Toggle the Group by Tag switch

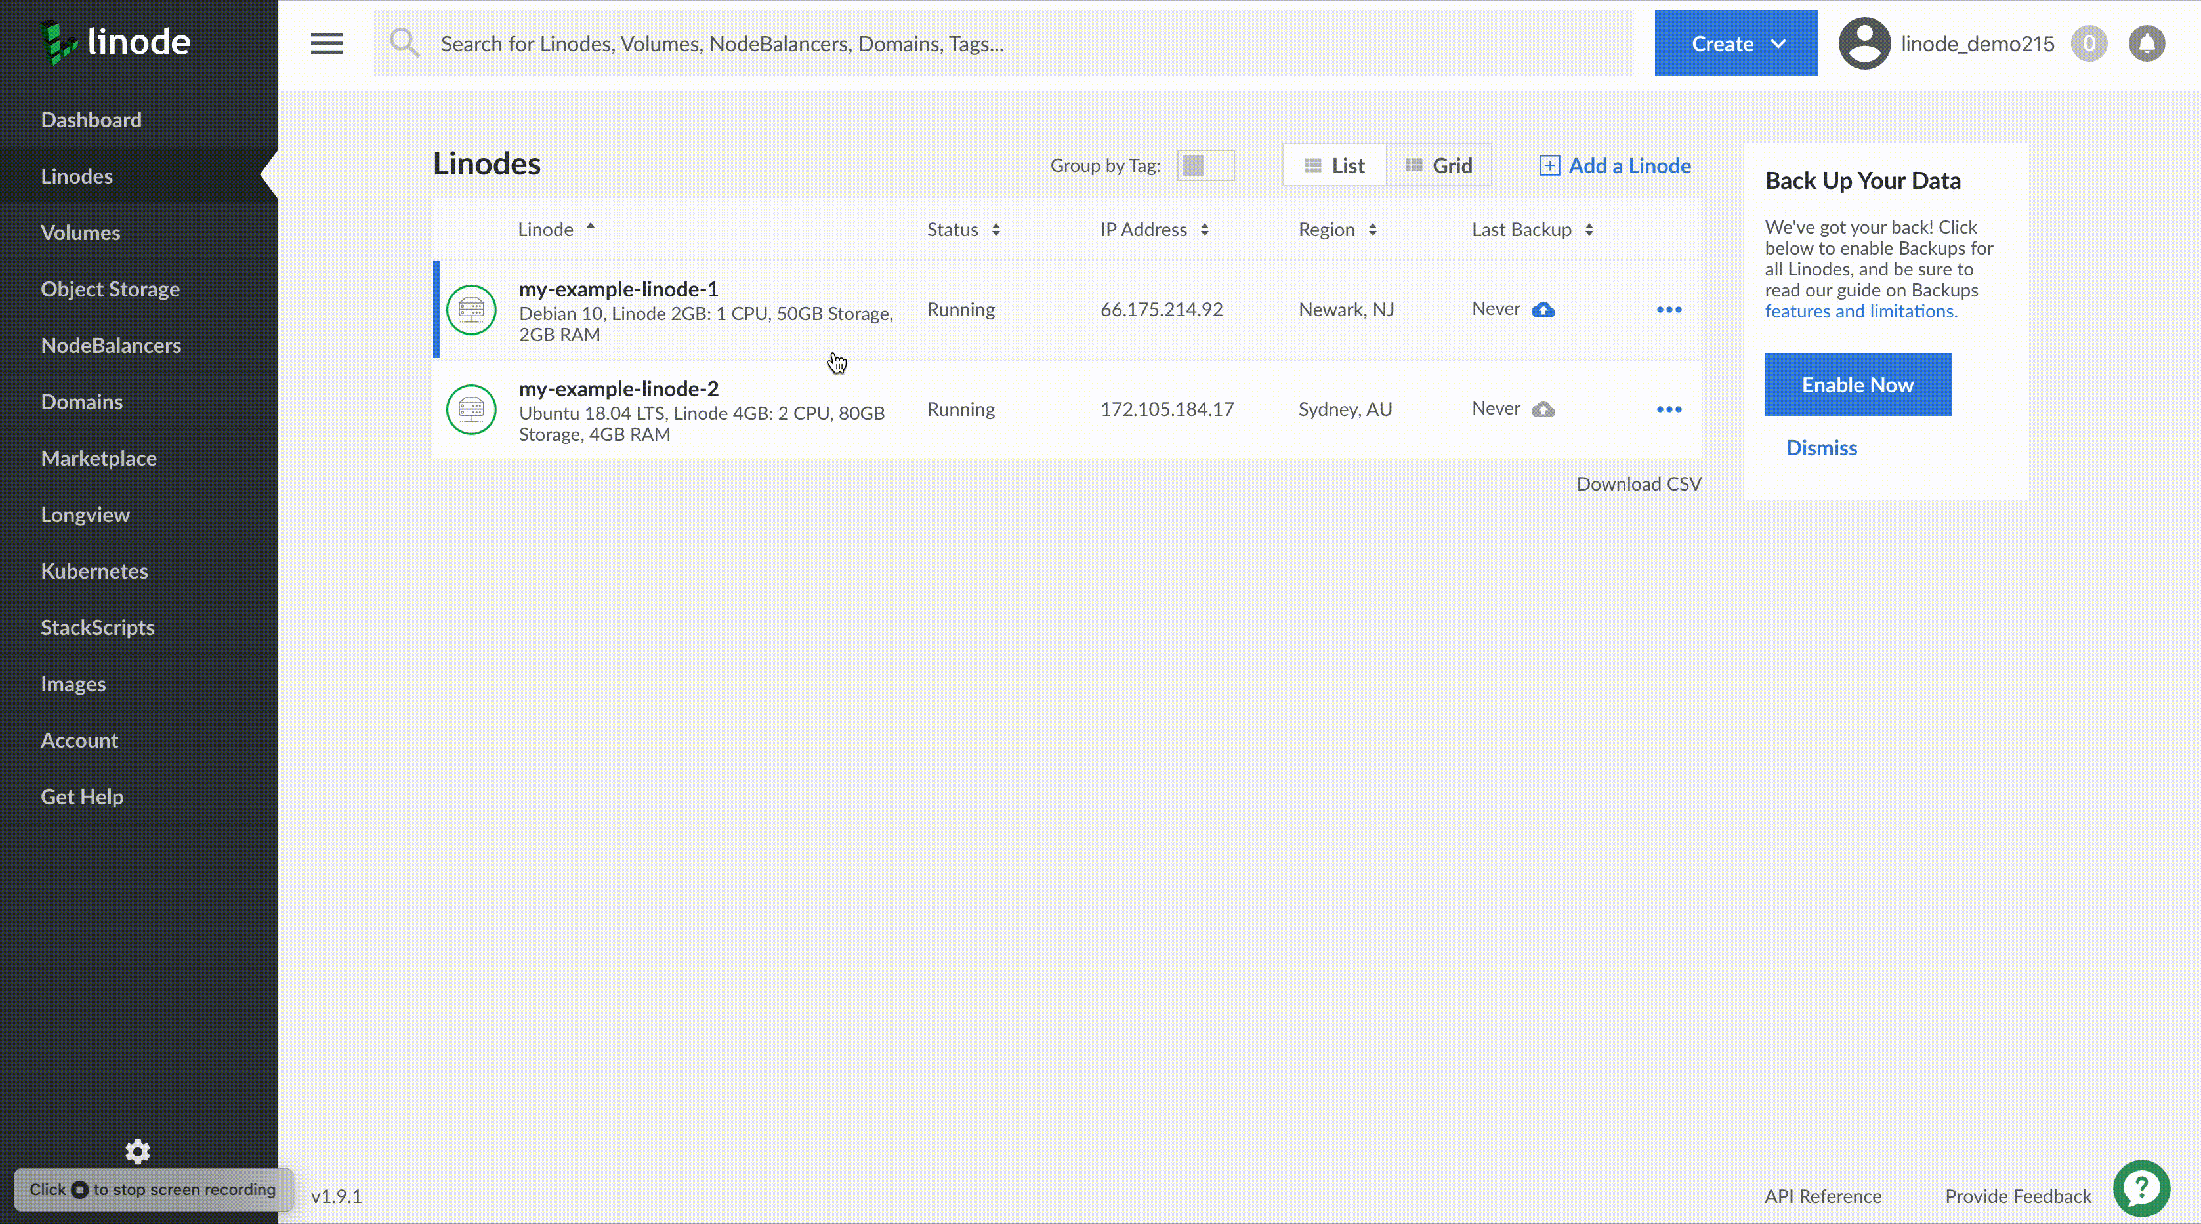point(1205,166)
